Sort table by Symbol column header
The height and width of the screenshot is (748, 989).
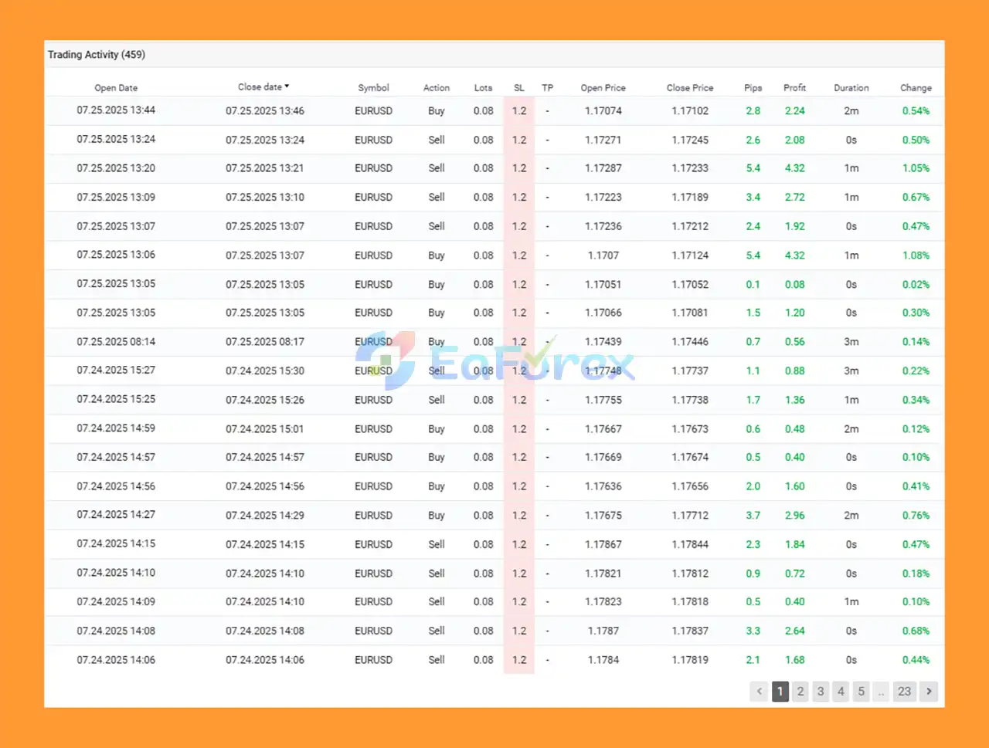coord(373,88)
